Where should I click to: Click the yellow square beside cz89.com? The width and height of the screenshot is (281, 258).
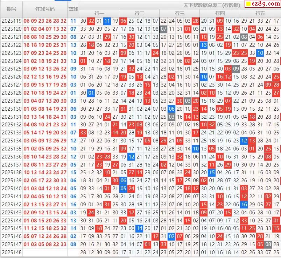pos(248,4)
